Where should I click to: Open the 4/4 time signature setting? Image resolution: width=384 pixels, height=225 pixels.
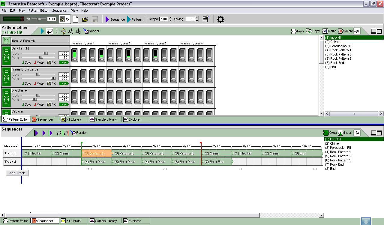tap(57, 31)
